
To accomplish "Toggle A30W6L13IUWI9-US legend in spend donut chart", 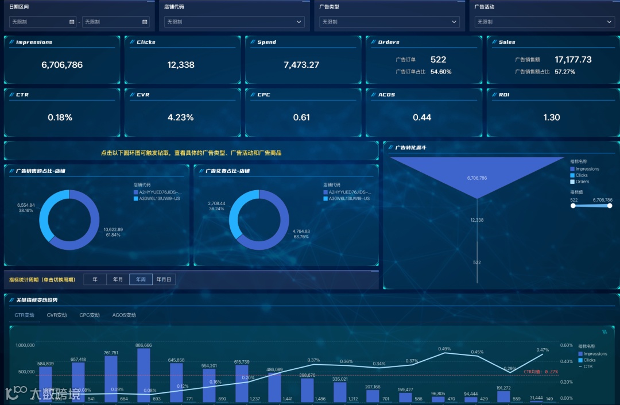I will (x=347, y=199).
